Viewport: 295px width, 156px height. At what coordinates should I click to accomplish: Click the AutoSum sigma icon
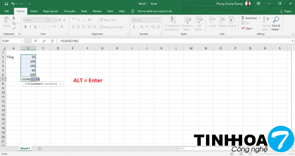pyautogui.click(x=243, y=18)
